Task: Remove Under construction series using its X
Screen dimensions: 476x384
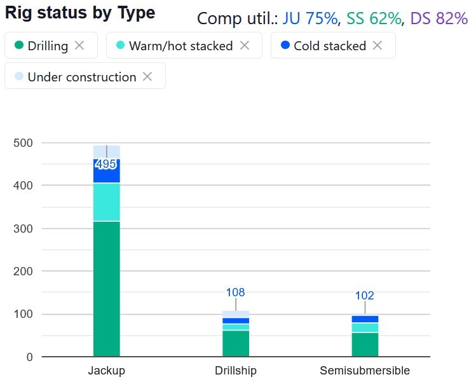Action: coord(147,76)
